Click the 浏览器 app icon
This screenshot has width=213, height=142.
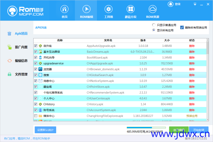40,69
